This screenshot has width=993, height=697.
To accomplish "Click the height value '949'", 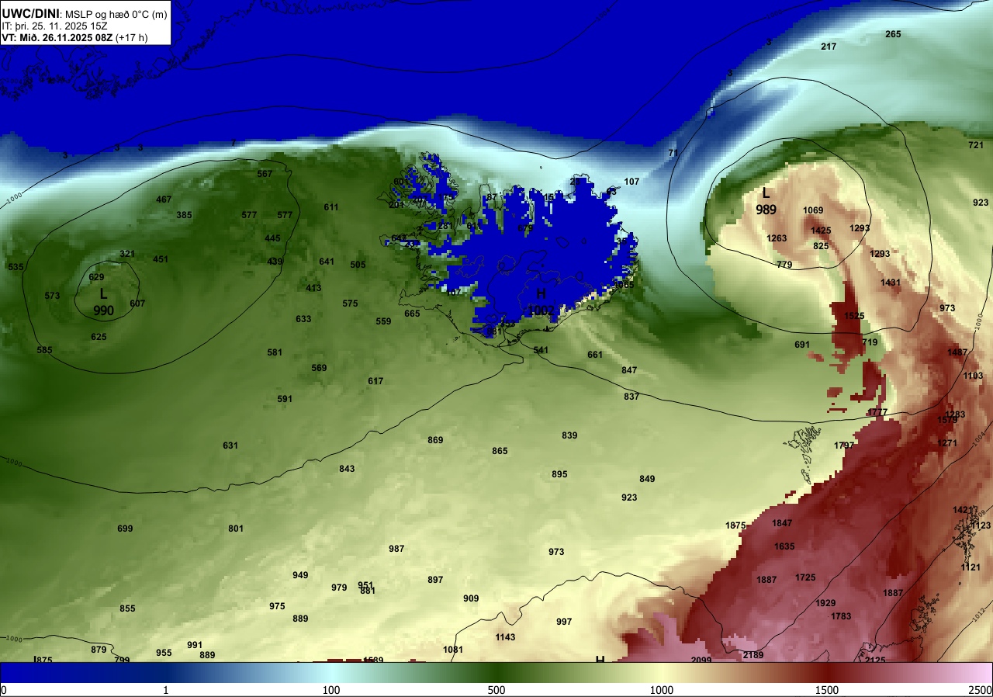I will click(x=300, y=575).
